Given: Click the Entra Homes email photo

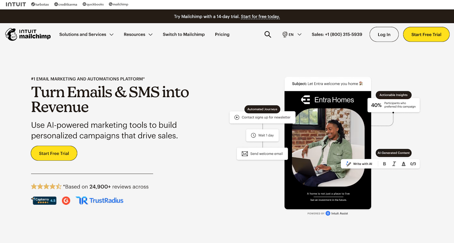Looking at the screenshot, I should pos(328,147).
